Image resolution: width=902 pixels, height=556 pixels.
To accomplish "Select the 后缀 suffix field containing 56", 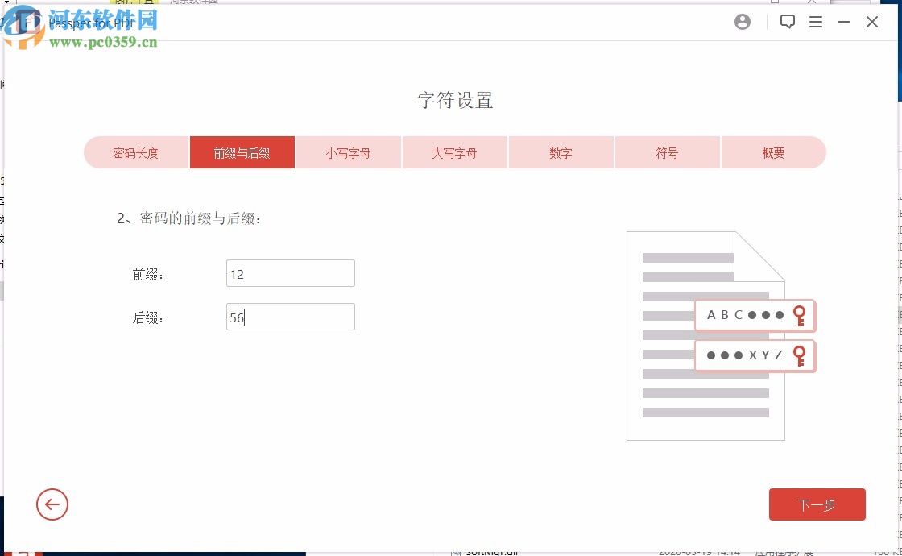I will [x=290, y=316].
